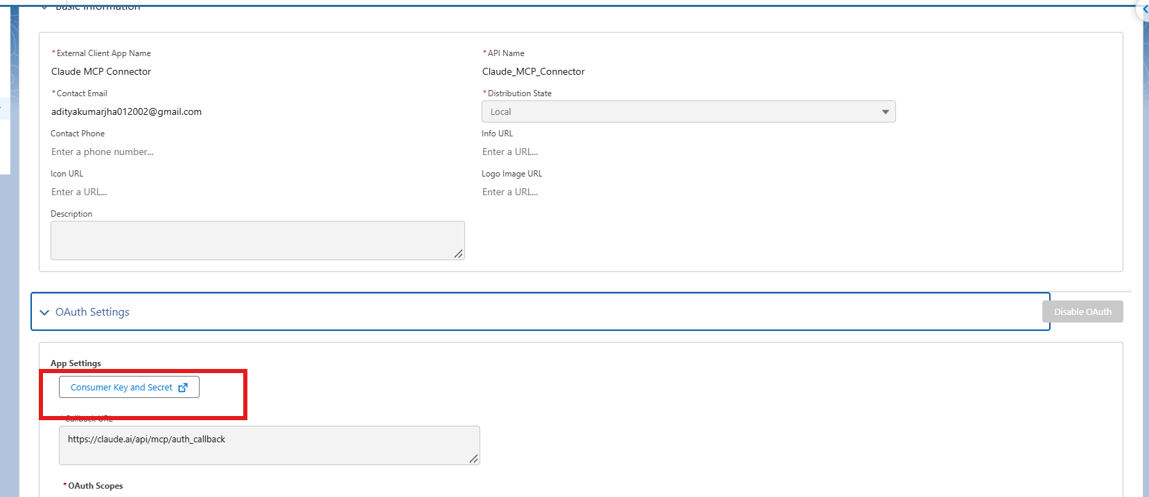Click the 'App Settings' heading

[x=76, y=363]
